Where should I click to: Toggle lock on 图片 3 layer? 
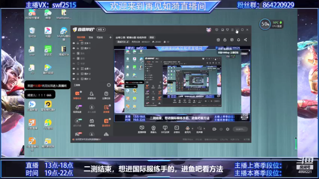pos(78,79)
